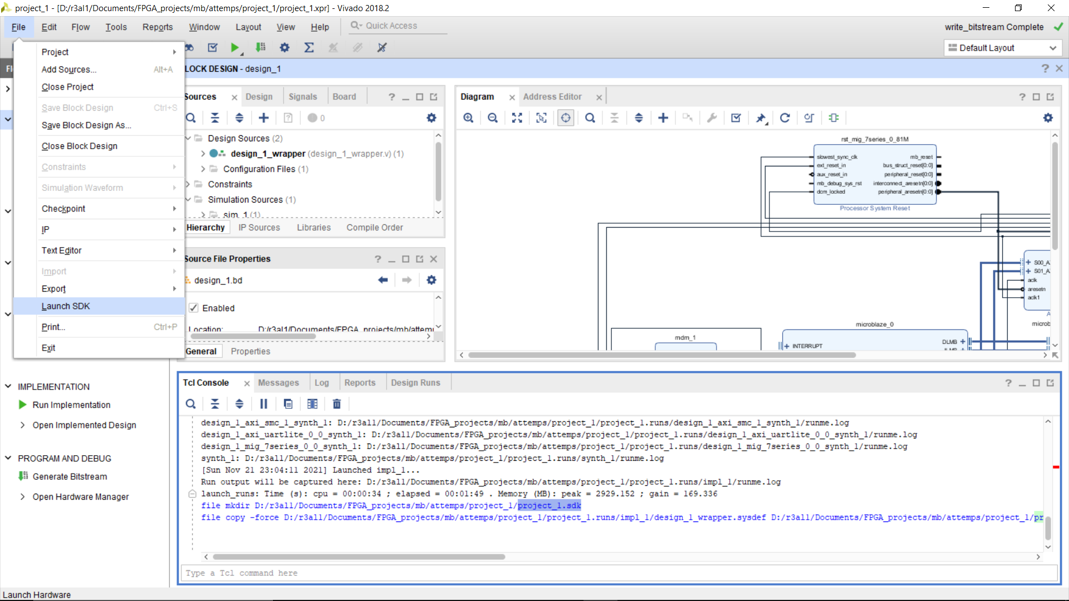The width and height of the screenshot is (1069, 601).
Task: Expand the design_1_wrapper tree item
Action: point(203,154)
